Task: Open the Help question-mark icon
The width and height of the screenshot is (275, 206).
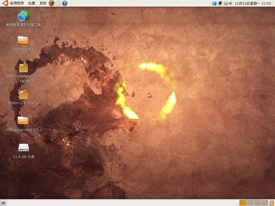Action: pyautogui.click(x=65, y=3)
